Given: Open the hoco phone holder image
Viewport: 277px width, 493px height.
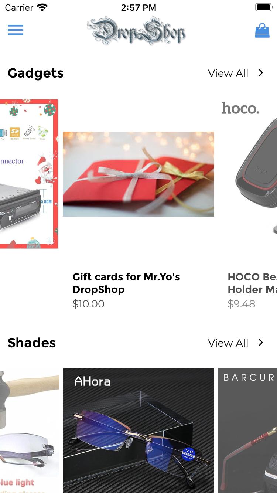Looking at the screenshot, I should (247, 174).
